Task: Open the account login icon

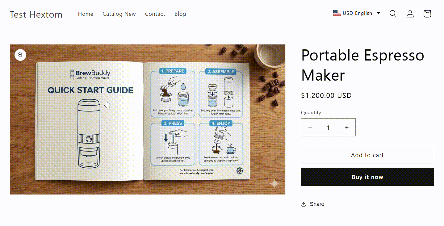Action: click(x=410, y=14)
